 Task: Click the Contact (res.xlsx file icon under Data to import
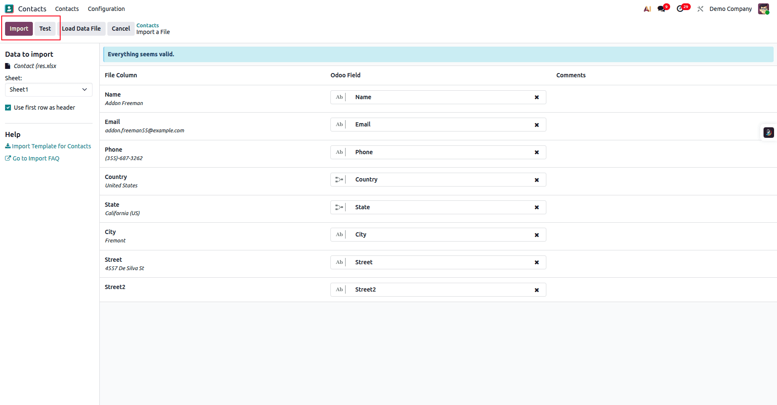(x=8, y=66)
